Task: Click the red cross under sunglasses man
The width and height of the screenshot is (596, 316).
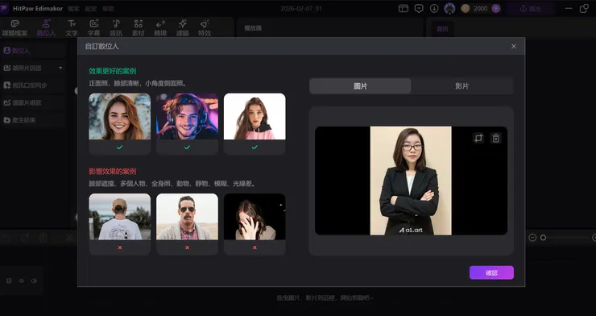Action: [x=187, y=247]
